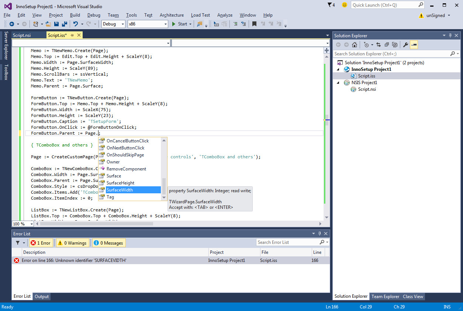Open the Debug configuration dropdown

click(123, 24)
